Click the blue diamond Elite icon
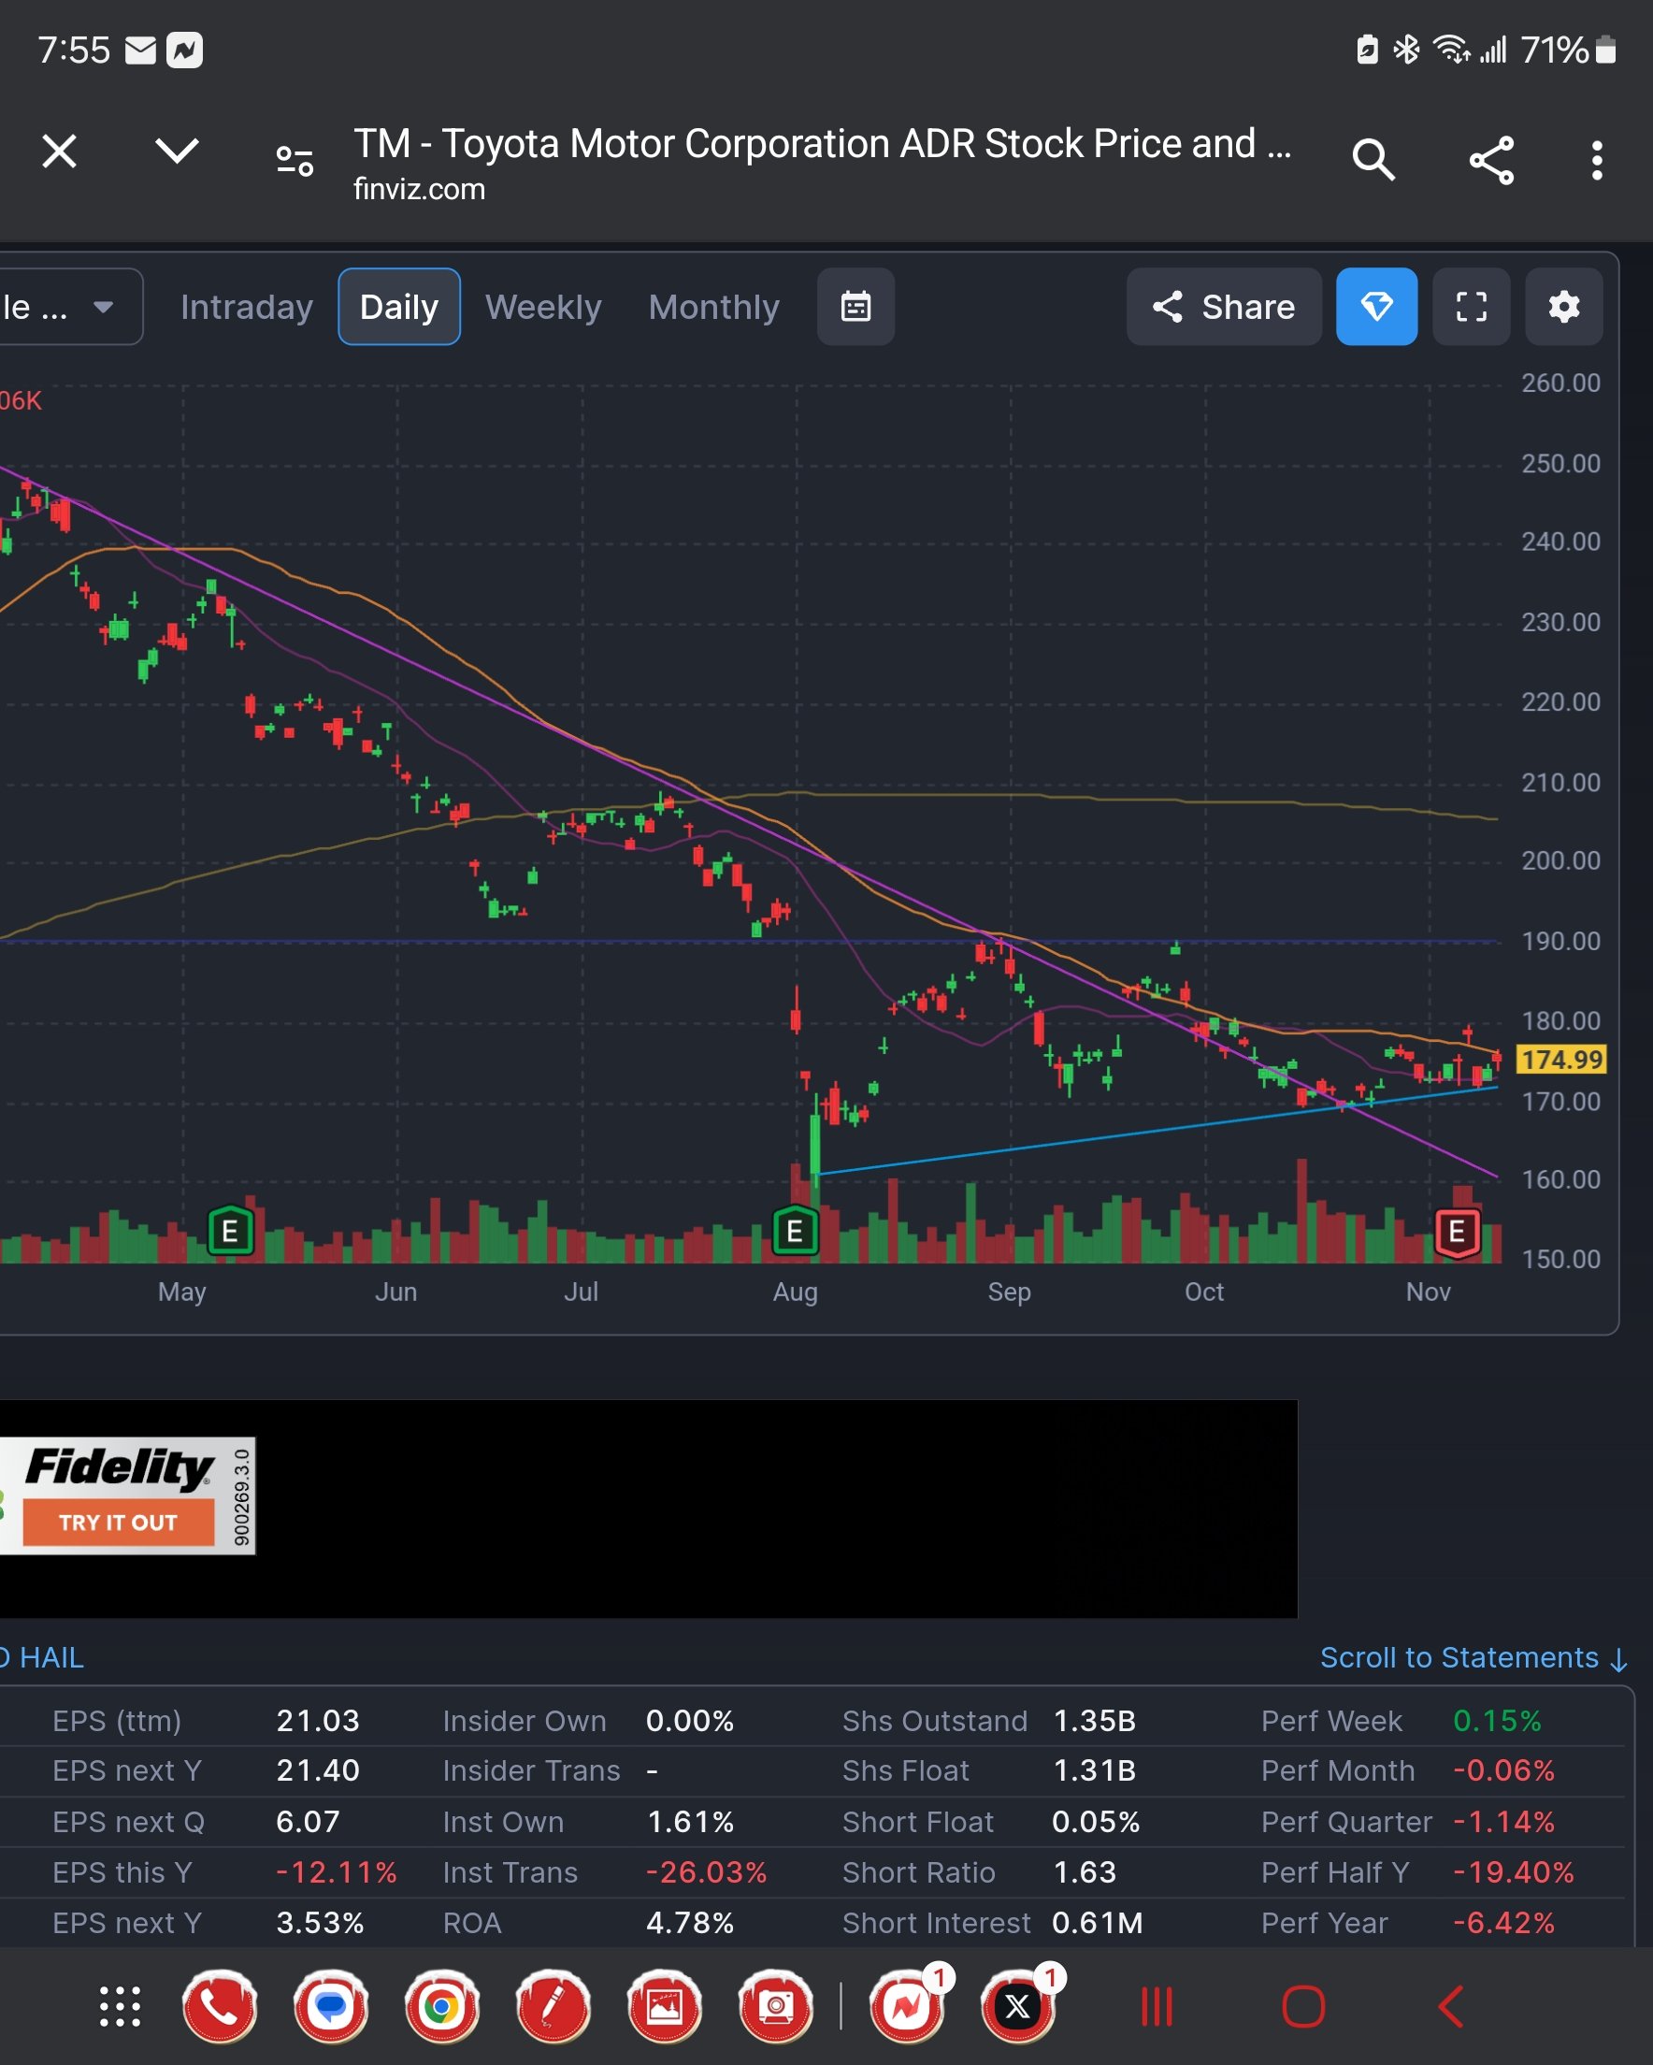This screenshot has height=2065, width=1653. tap(1376, 307)
